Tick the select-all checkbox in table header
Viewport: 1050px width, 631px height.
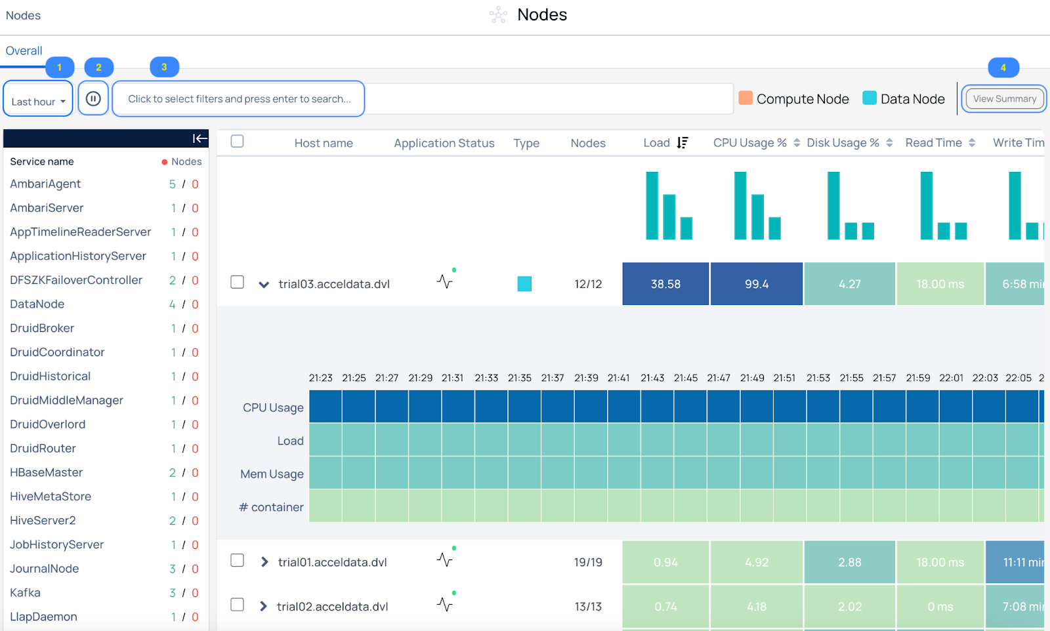[238, 141]
